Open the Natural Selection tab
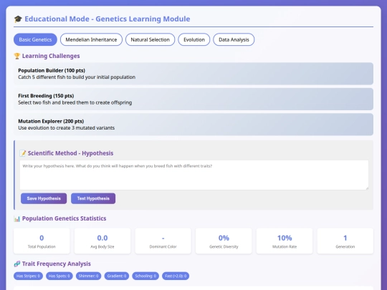 point(150,39)
